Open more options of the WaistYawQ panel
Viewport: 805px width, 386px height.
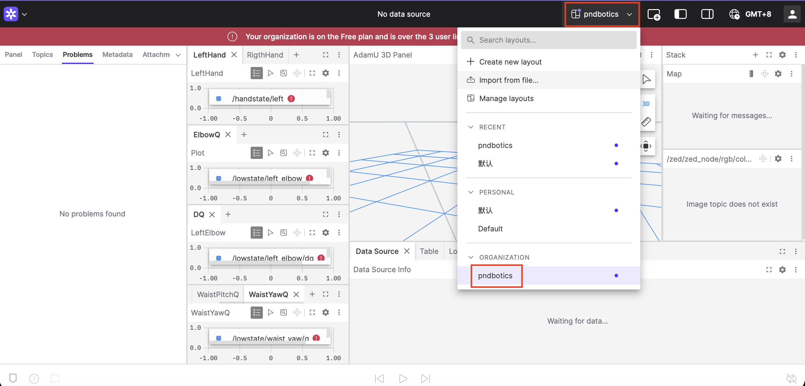coord(339,312)
